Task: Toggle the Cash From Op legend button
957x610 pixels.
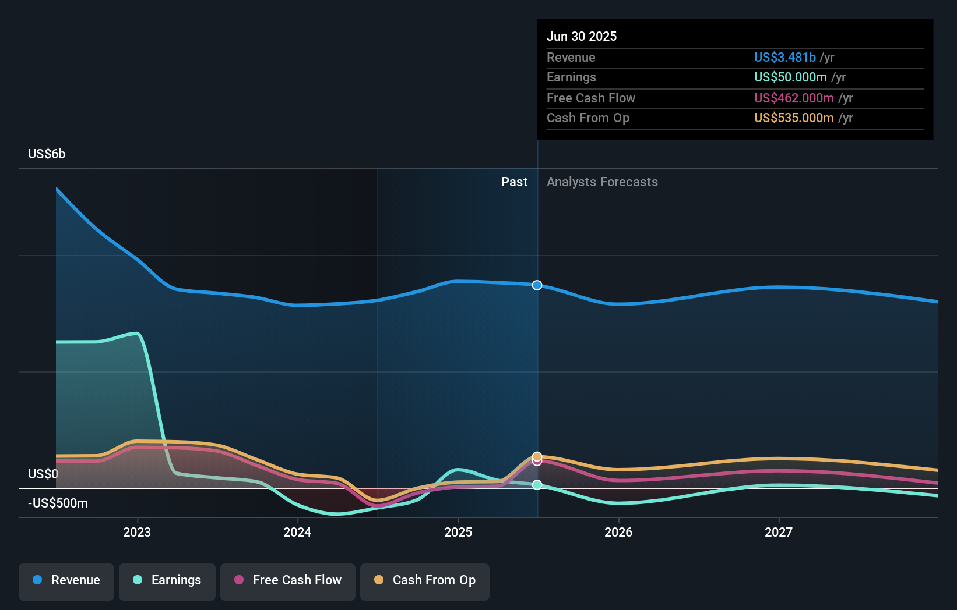Action: [425, 581]
